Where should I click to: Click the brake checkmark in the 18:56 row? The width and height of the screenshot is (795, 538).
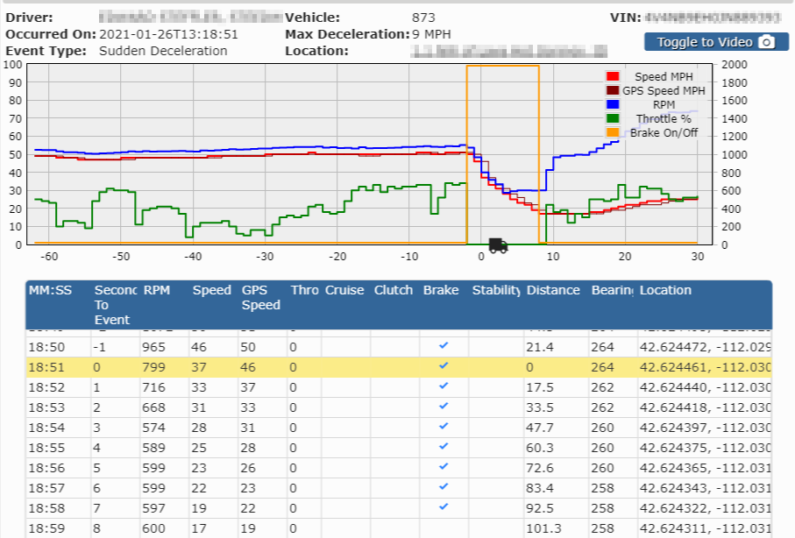[x=444, y=467]
